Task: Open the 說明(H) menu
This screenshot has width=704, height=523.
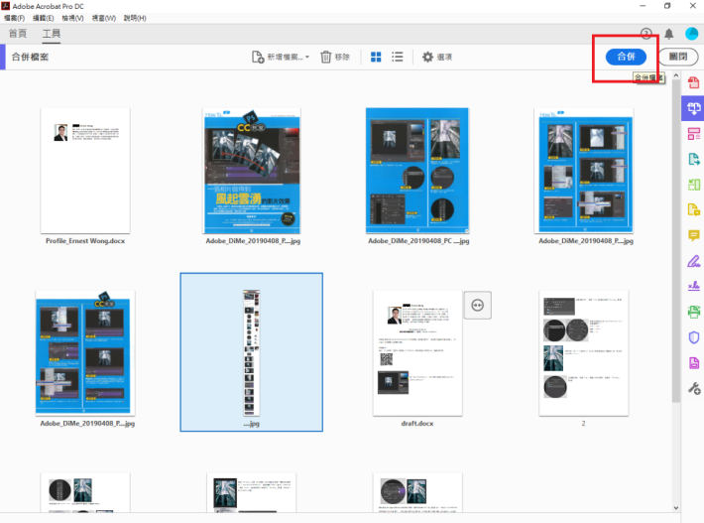Action: tap(135, 18)
